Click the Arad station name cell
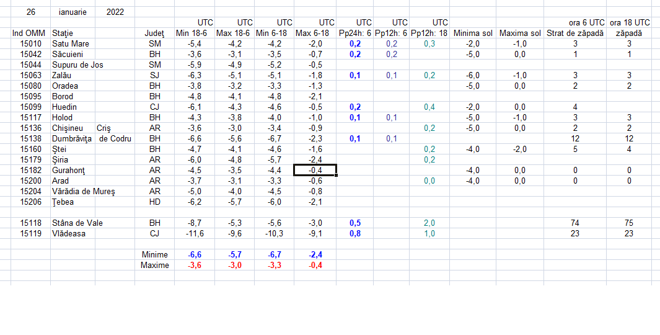Screen dimensions: 660x335 coord(73,181)
